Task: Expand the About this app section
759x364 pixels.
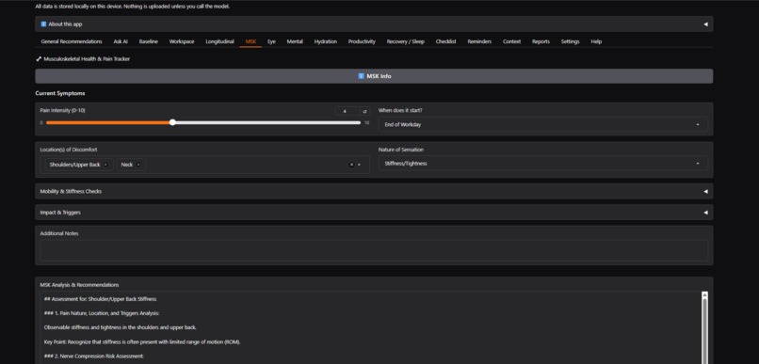Action: pyautogui.click(x=374, y=24)
